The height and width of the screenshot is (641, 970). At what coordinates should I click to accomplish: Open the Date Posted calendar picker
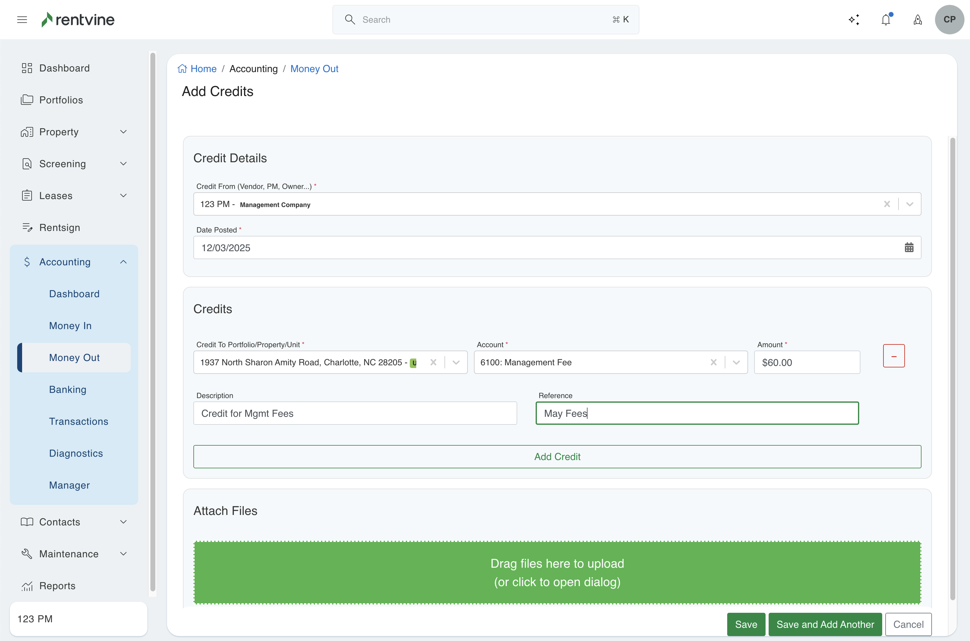pyautogui.click(x=909, y=247)
